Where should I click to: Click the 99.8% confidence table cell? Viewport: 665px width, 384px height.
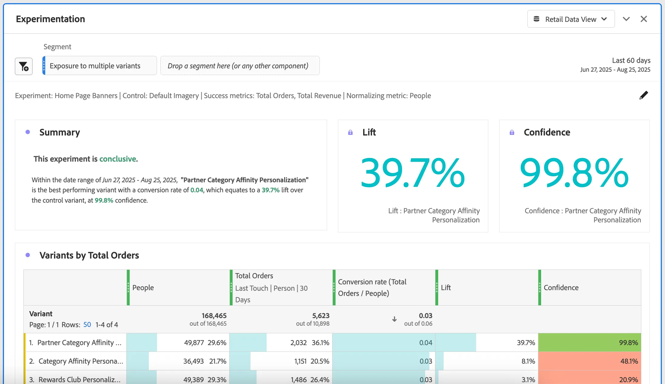coord(590,343)
